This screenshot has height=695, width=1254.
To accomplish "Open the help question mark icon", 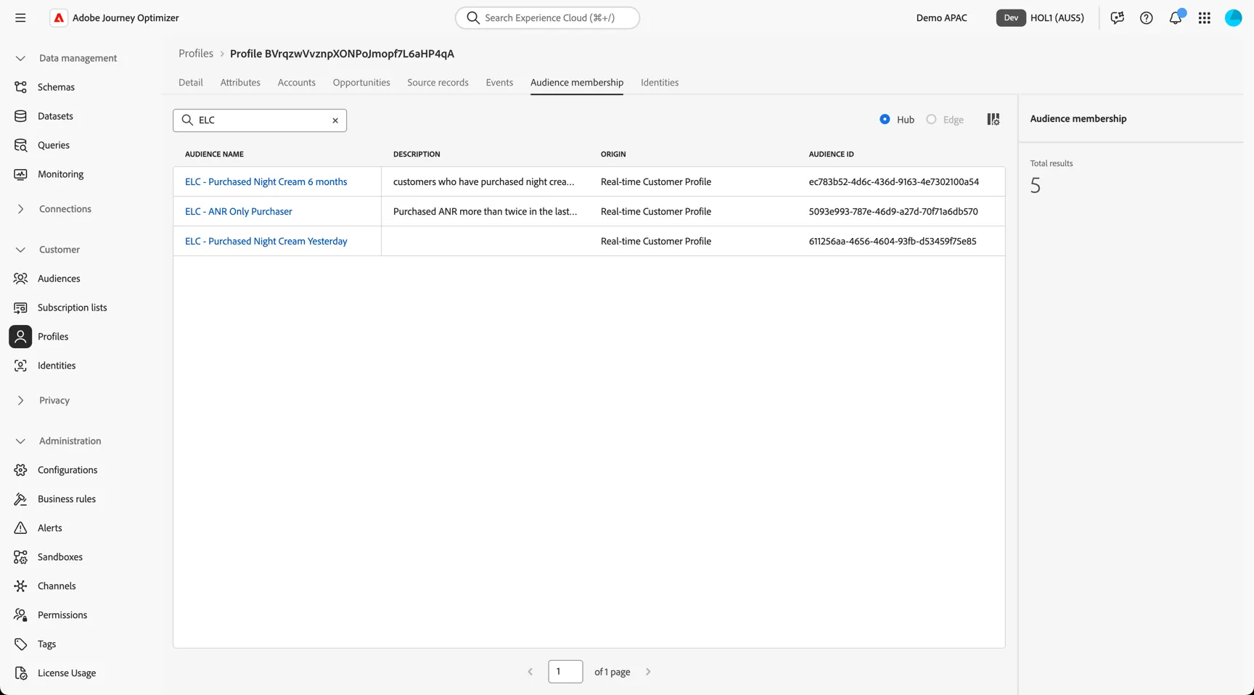I will [1146, 17].
